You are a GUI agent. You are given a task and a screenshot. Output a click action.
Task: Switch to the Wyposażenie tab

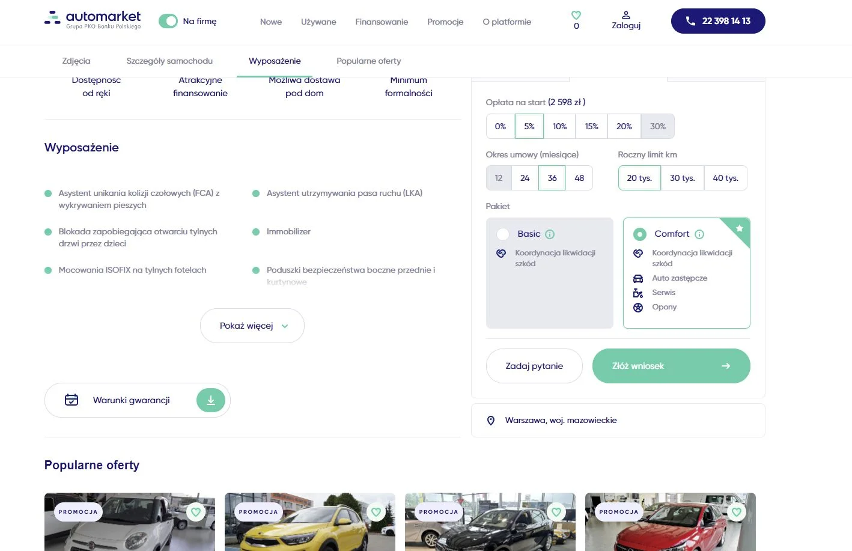275,61
